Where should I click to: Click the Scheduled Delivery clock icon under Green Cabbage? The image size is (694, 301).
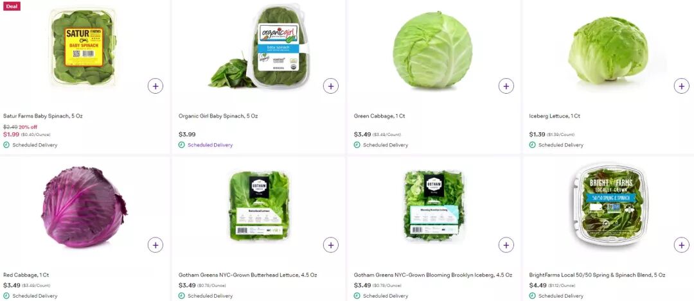pos(357,145)
